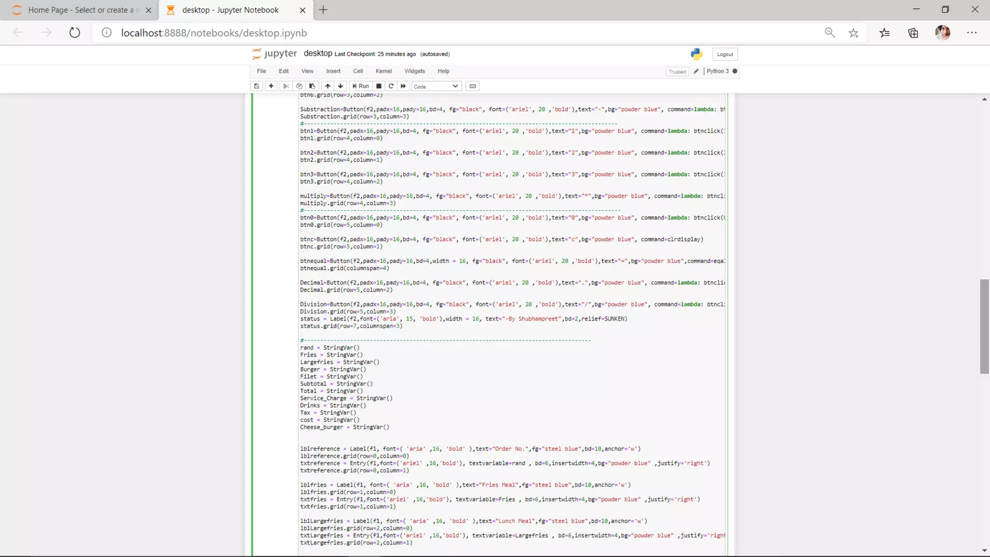This screenshot has width=990, height=557.
Task: Click the notebook vertical scrollbar thumb
Action: (984, 326)
